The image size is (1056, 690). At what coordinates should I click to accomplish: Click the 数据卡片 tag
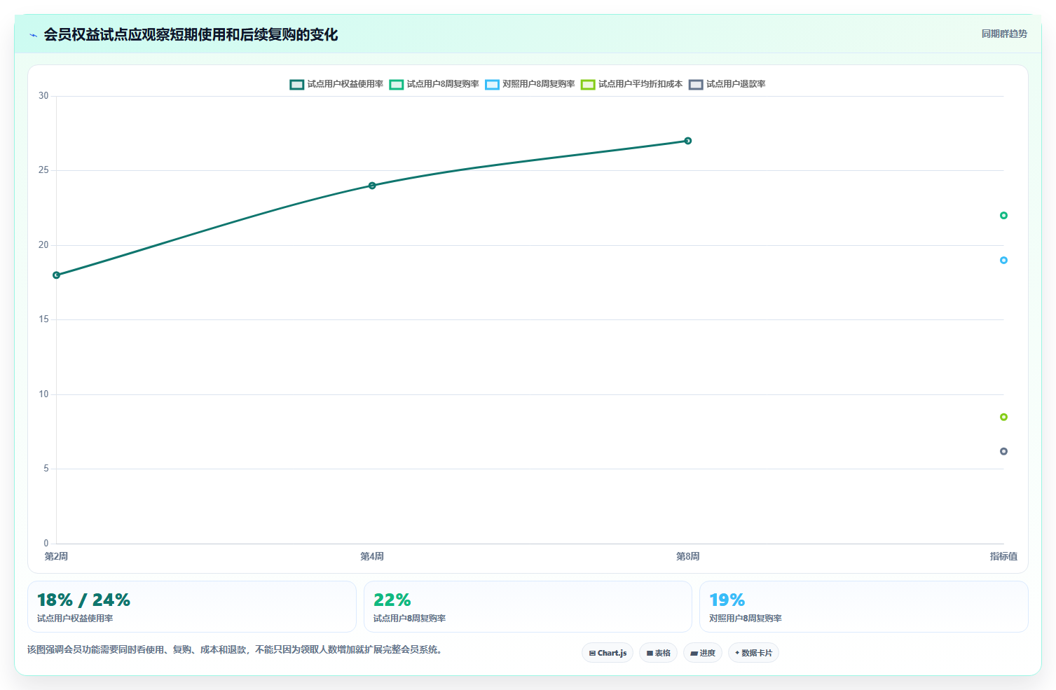[x=753, y=653]
